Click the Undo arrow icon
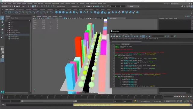Viewport: 193px width, 109px height. coord(22,6)
